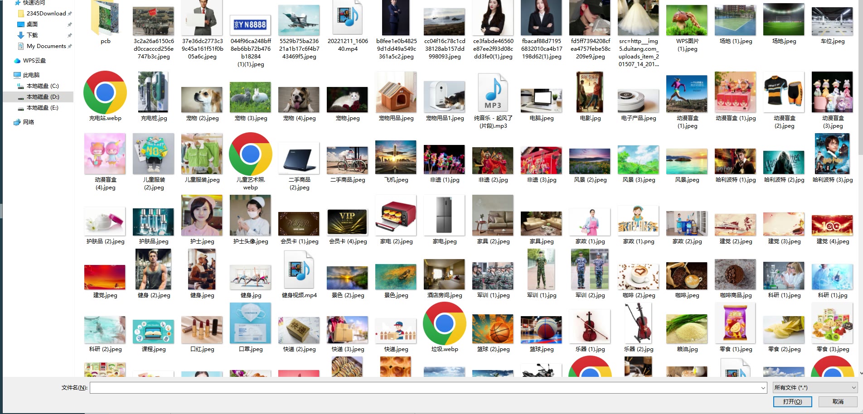Select the 酒店房间.jpeg thumbnail
This screenshot has width=863, height=414.
[445, 274]
